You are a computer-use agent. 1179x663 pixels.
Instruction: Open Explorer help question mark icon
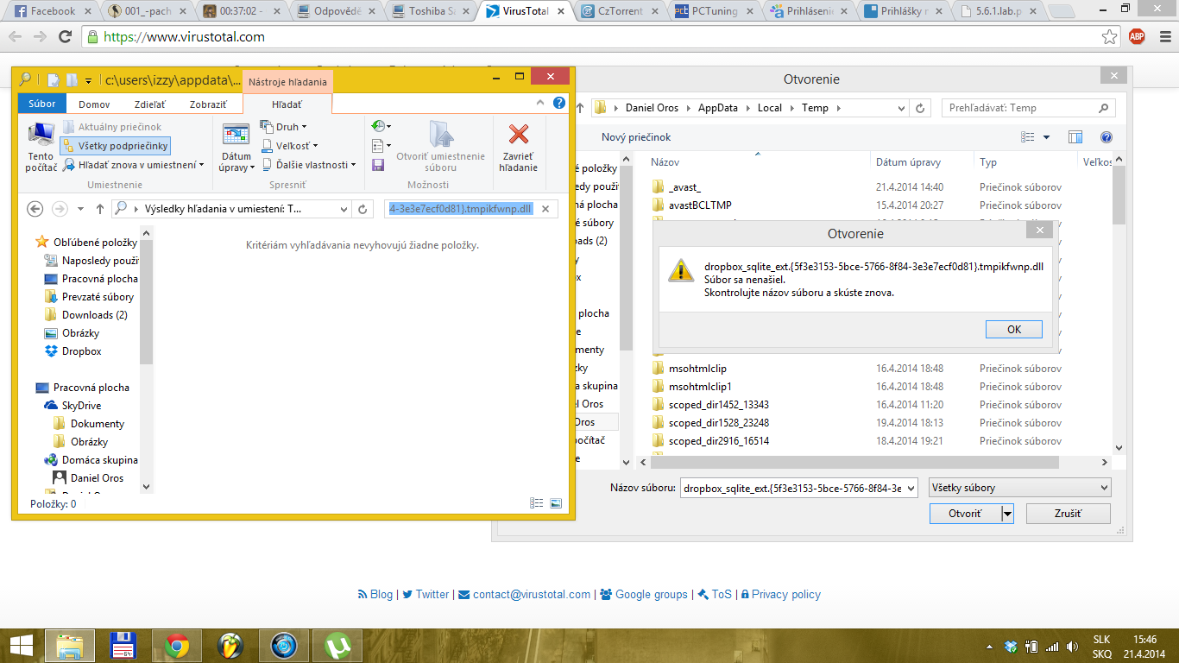pyautogui.click(x=559, y=103)
